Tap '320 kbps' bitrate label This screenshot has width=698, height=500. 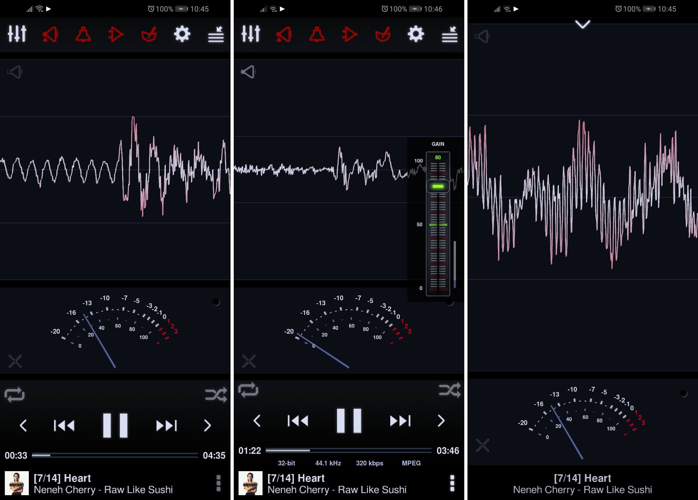[x=369, y=463]
